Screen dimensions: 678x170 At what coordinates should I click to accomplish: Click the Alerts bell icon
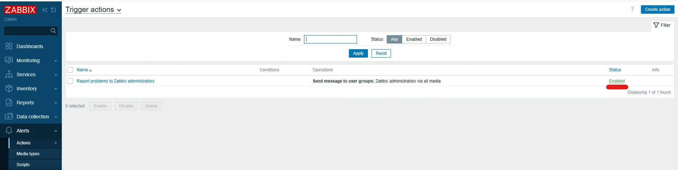pyautogui.click(x=9, y=131)
